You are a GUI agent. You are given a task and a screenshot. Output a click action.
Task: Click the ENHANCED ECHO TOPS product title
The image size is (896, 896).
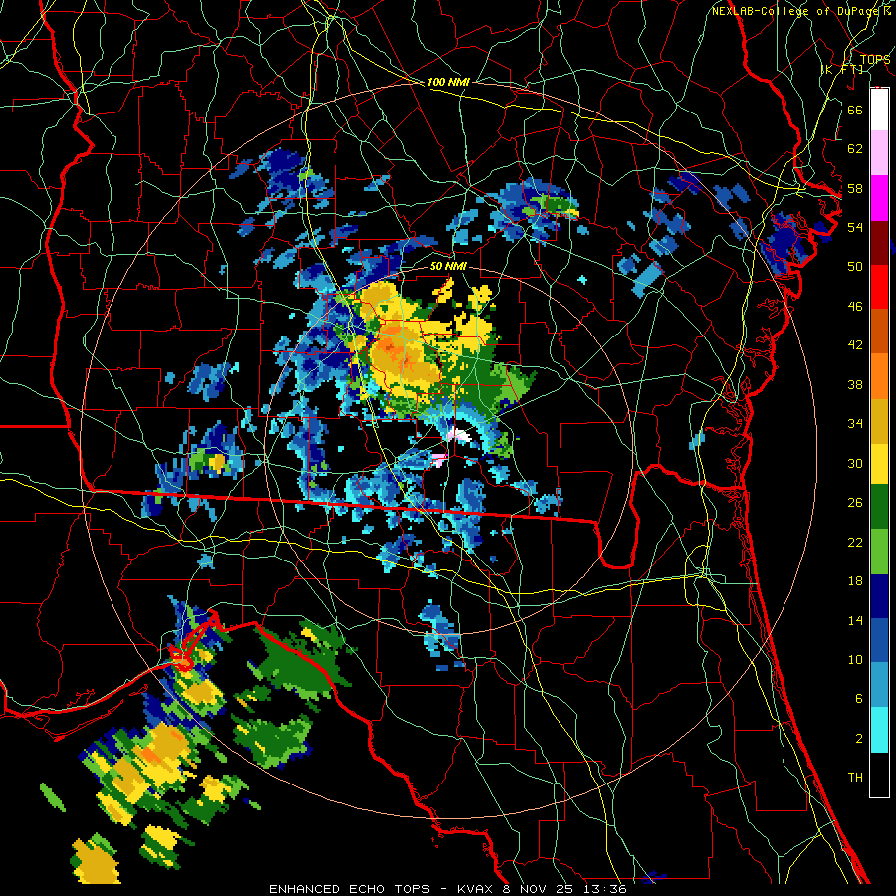(348, 889)
